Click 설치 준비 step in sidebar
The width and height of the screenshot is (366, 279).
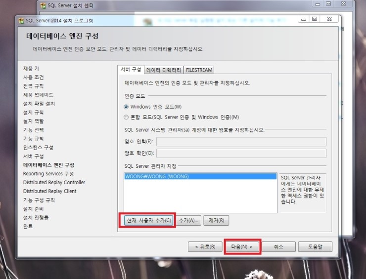tap(33, 209)
